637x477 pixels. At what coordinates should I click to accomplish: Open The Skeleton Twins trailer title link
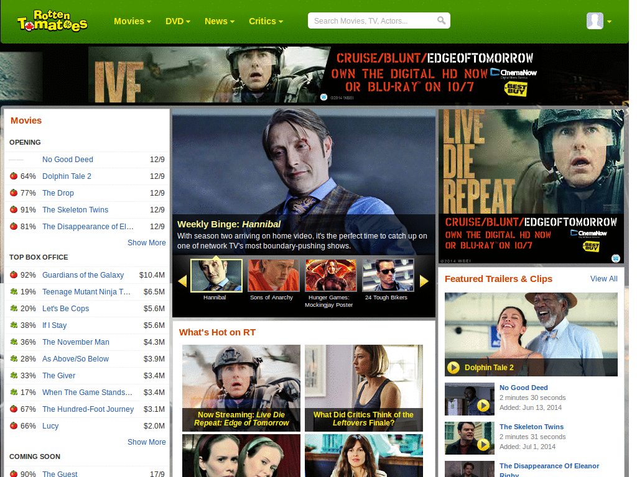531,427
